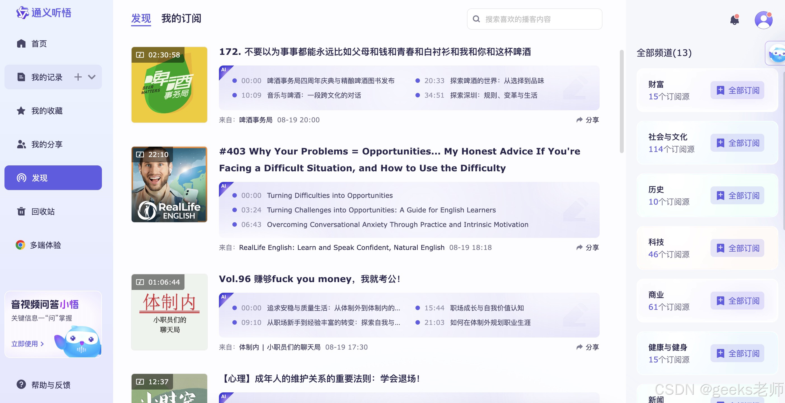785x403 pixels.
Task: Subscribe to all in the 科技 channel
Action: pos(737,248)
